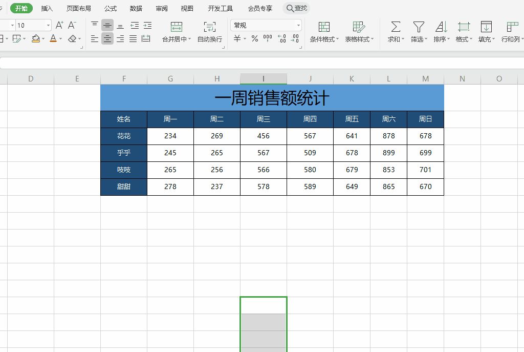Toggle Wrap Text (自动换行)

coord(209,27)
